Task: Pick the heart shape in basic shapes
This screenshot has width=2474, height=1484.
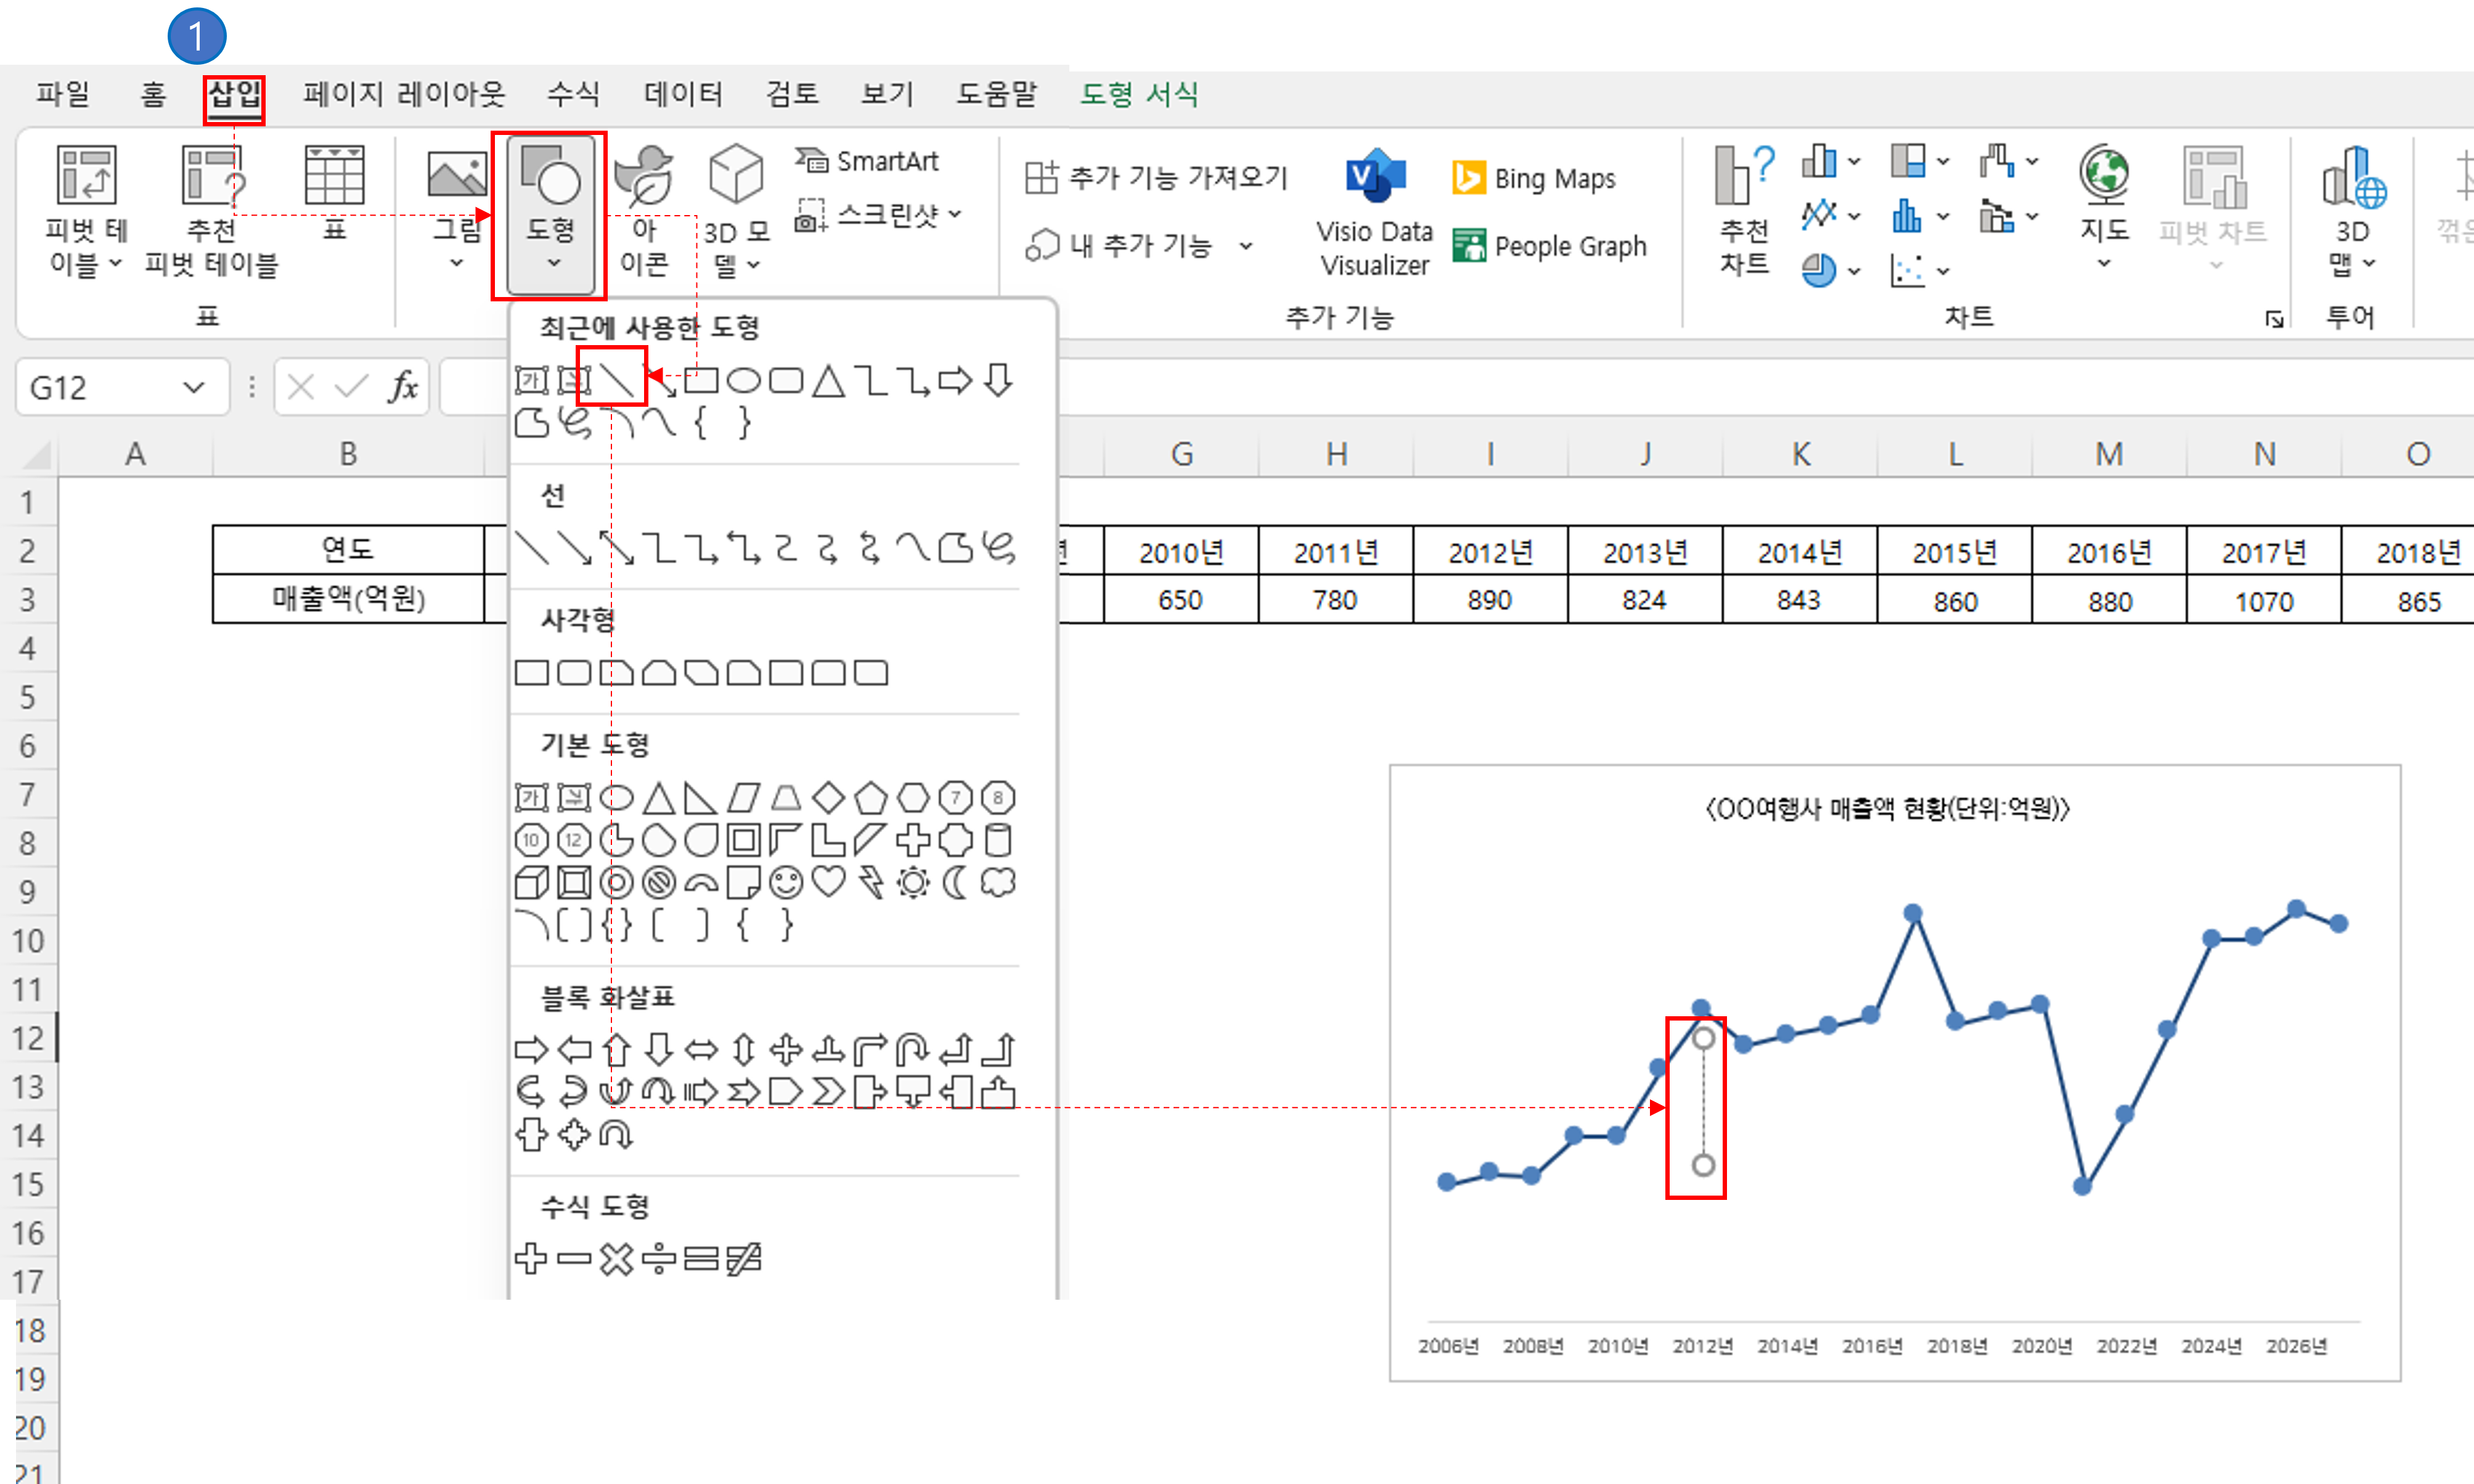Action: [828, 882]
